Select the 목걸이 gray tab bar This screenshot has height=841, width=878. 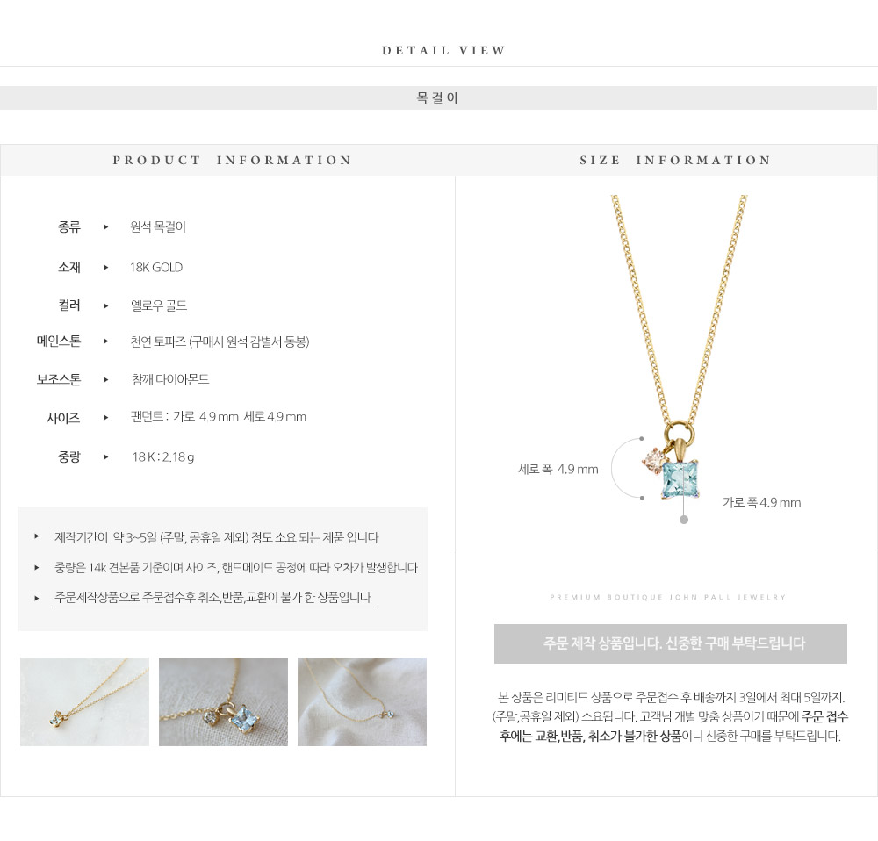click(438, 98)
